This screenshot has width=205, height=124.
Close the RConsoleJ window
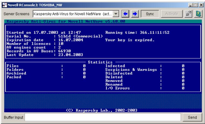[x=201, y=5]
